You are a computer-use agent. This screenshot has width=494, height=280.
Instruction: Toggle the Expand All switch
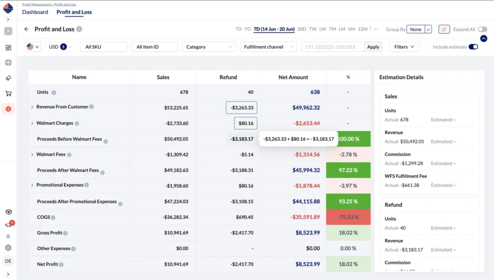482,29
